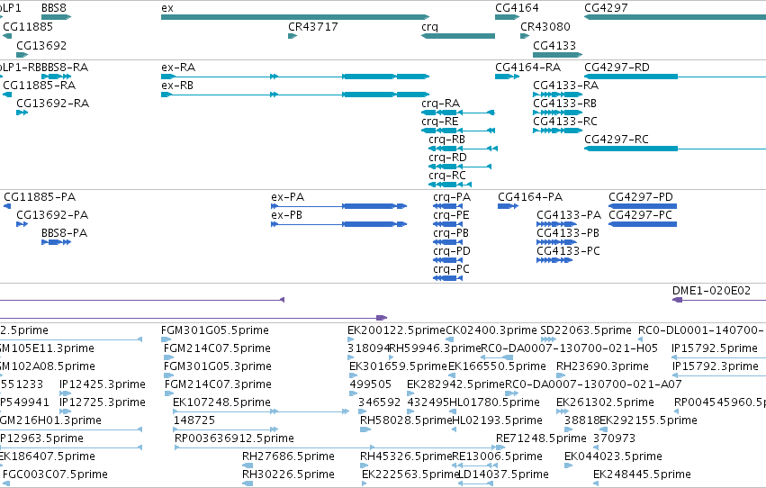Select the ex-RA transcript
Screen dimensions: 766x488
[295, 77]
